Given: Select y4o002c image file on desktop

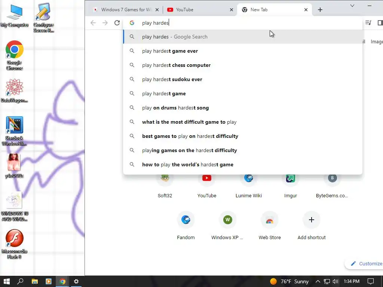Looking at the screenshot, I should click(x=15, y=166).
